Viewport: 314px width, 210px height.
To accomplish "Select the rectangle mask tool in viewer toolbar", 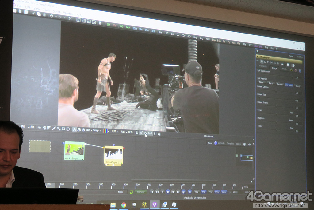I will point(63,129).
